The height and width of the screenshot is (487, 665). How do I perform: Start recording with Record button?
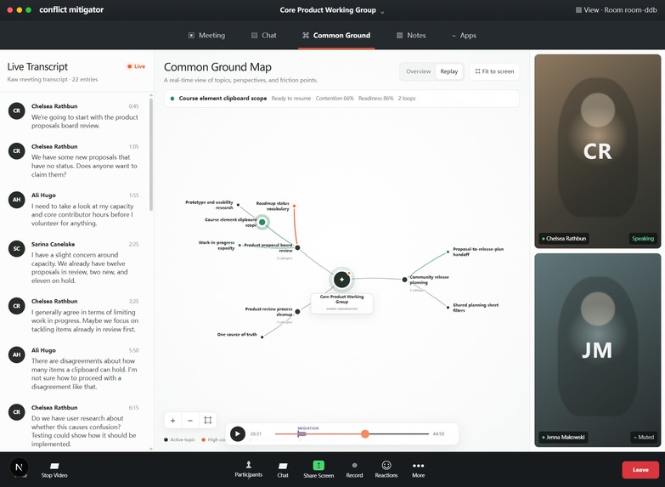(x=354, y=470)
